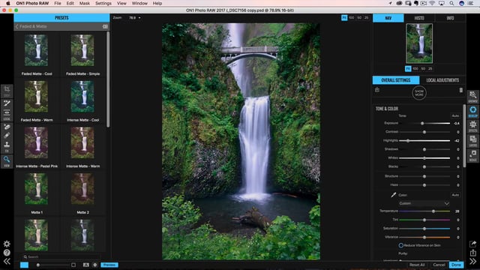Click the circular mask icon in bottom bar
The width and height of the screenshot is (480, 270).
point(95,265)
